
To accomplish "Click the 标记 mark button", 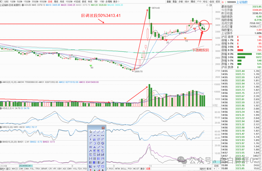I will (x=205, y=1).
